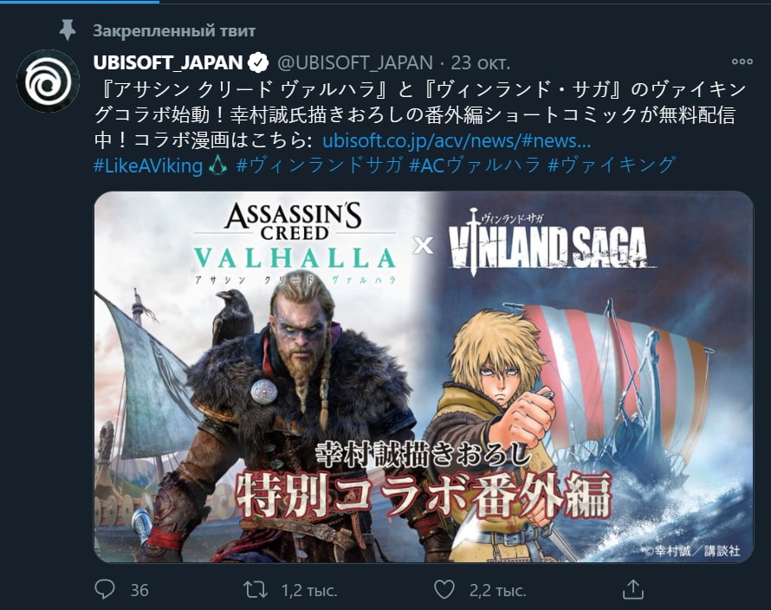Open the tweet's three-dot more menu

tap(742, 62)
